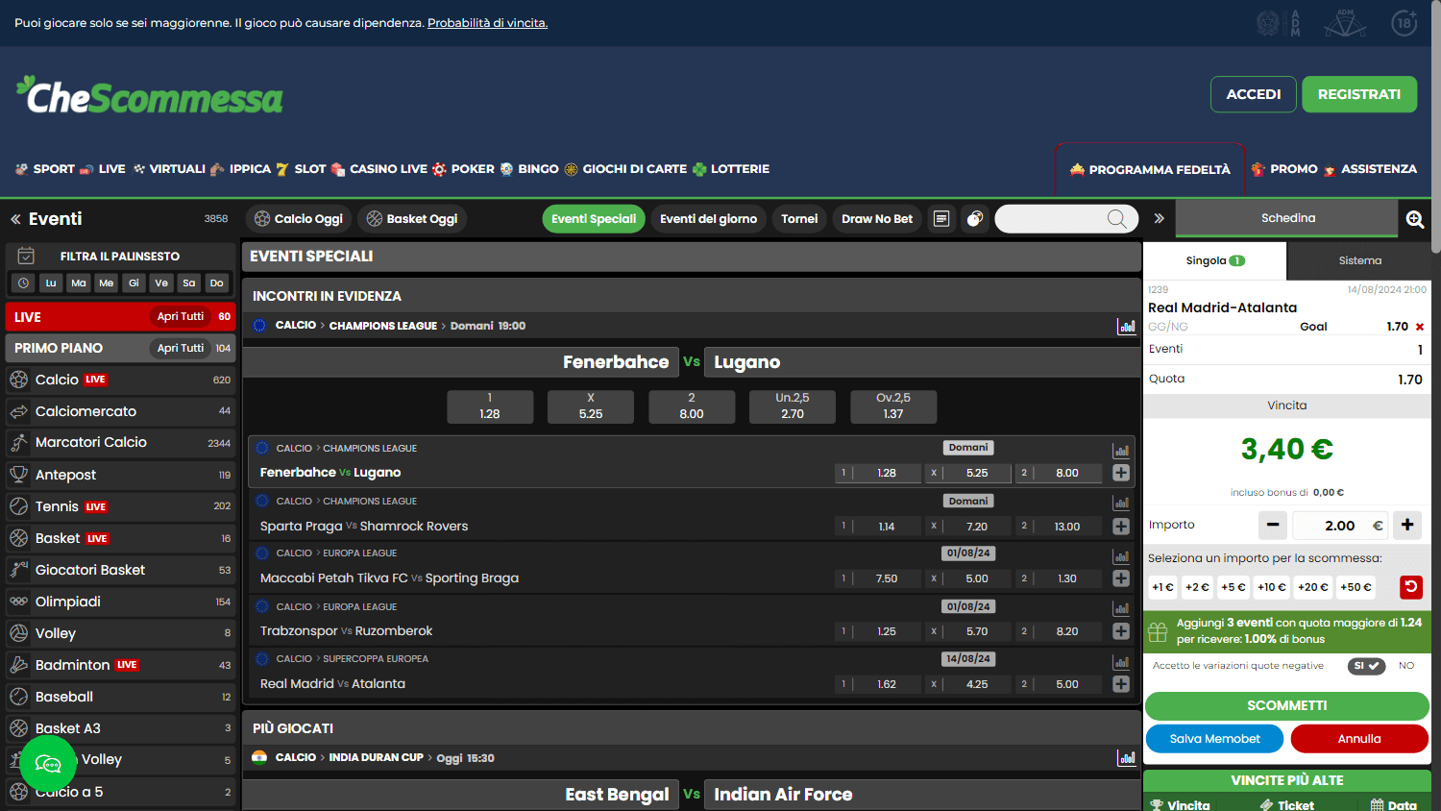
Task: Open the news list icon near Draw No Bet
Action: pos(941,219)
